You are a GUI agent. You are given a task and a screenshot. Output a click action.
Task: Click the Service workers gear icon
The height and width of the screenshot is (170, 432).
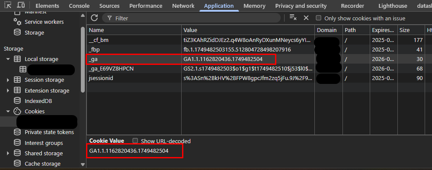pyautogui.click(x=17, y=22)
